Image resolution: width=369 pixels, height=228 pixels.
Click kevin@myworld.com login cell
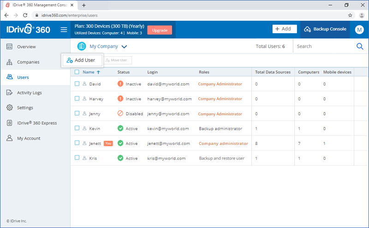click(x=168, y=129)
